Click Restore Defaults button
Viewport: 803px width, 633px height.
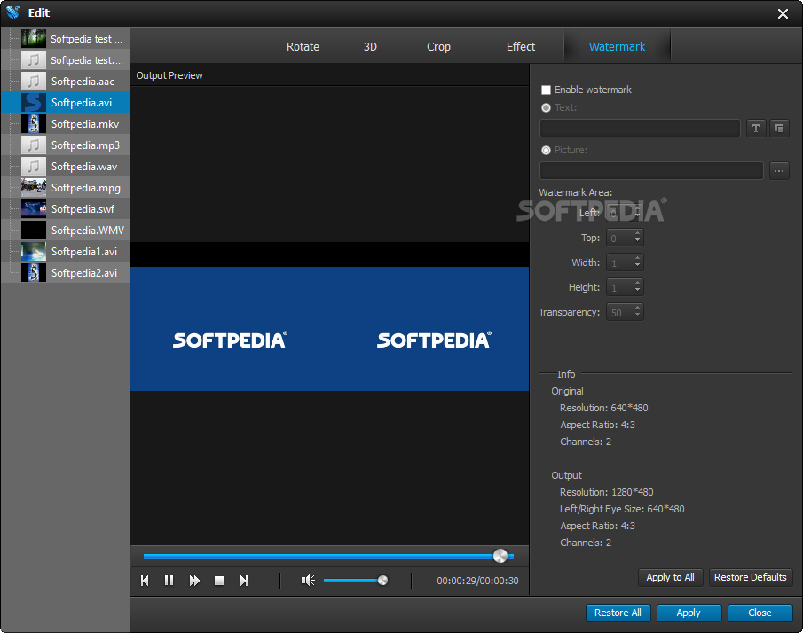click(x=751, y=577)
